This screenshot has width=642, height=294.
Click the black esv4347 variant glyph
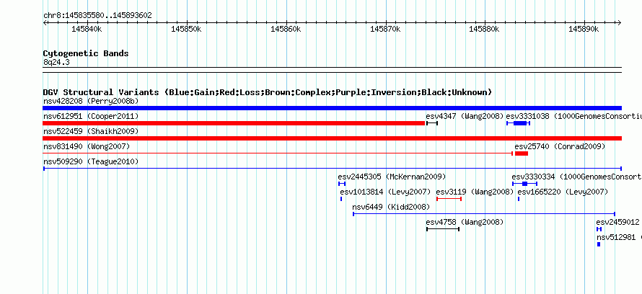pos(432,123)
